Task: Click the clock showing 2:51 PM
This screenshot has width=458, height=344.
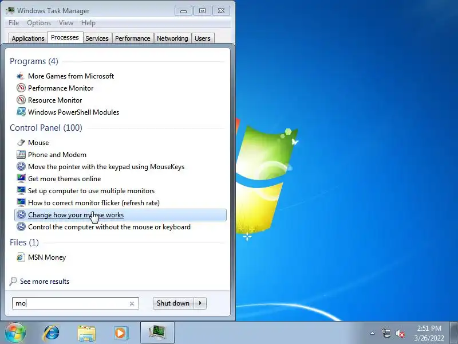Action: coord(429,328)
